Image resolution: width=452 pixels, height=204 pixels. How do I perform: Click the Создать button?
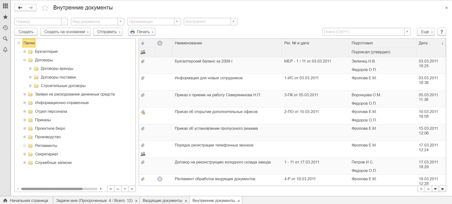26,32
